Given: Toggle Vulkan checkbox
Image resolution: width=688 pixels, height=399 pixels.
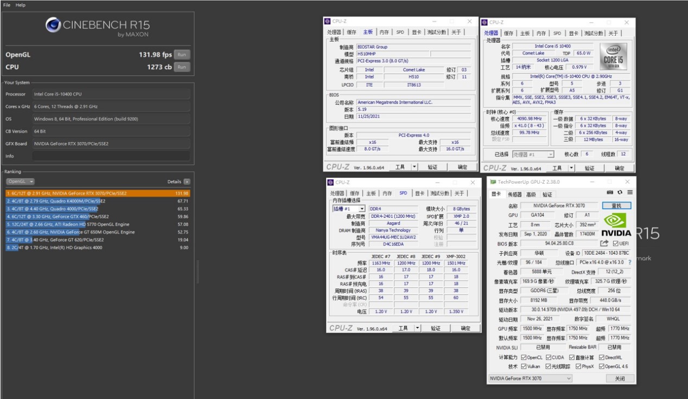Looking at the screenshot, I should click(x=524, y=366).
